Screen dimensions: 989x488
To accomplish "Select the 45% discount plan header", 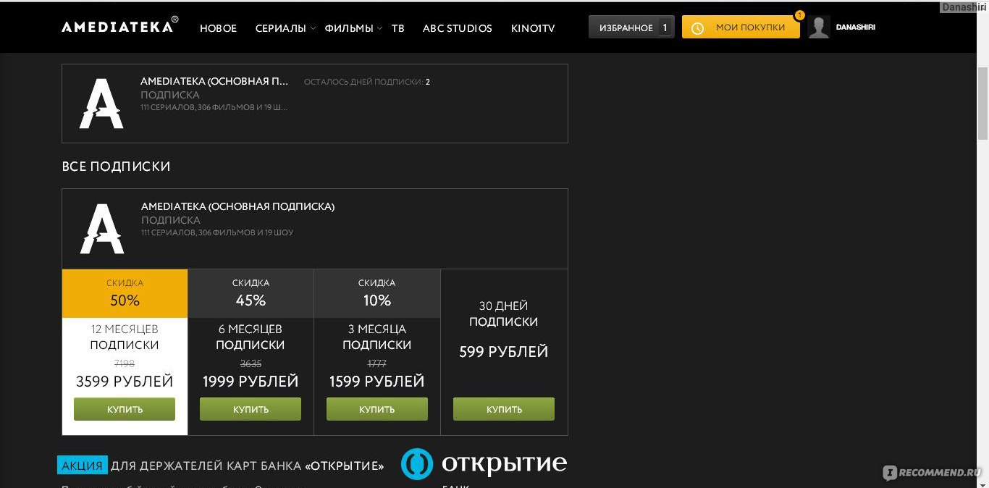I will [x=251, y=293].
